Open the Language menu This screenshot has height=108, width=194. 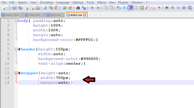point(63,3)
